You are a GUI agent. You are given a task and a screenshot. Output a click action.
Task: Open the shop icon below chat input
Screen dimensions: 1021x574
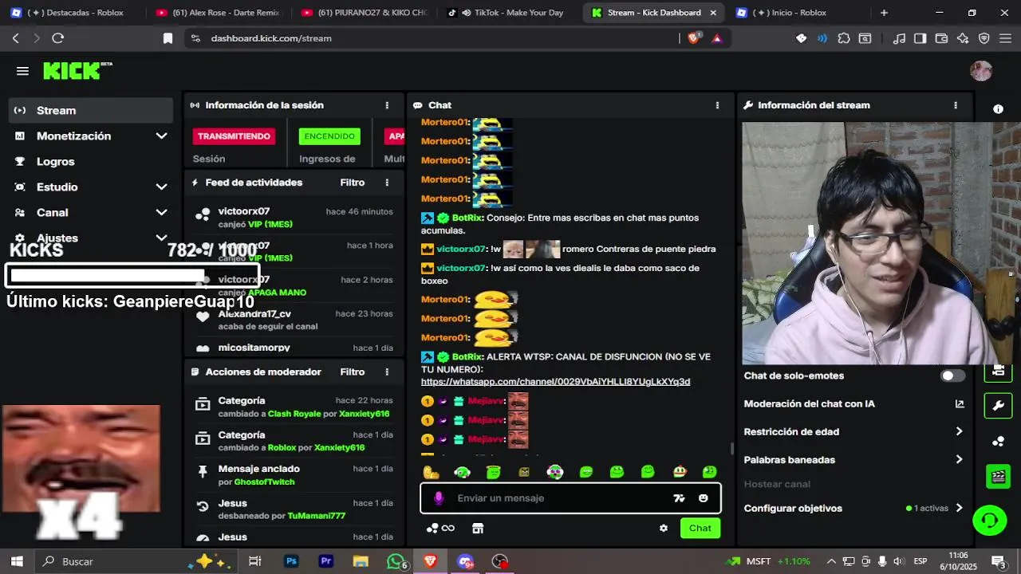point(478,528)
